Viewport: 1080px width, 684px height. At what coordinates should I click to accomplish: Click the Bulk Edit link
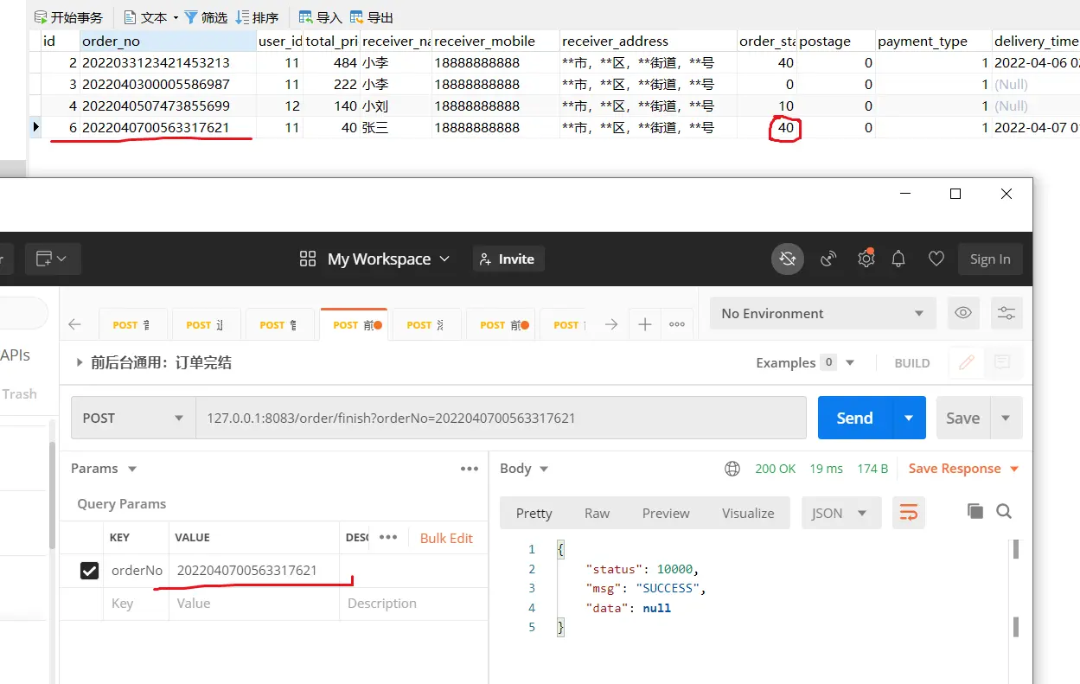pos(446,538)
